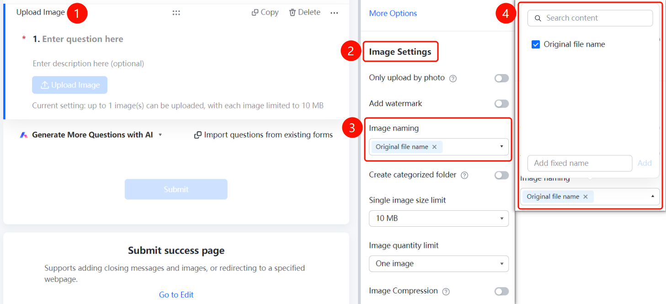Enable Only upload by photo toggle
666x304 pixels.
tap(501, 78)
